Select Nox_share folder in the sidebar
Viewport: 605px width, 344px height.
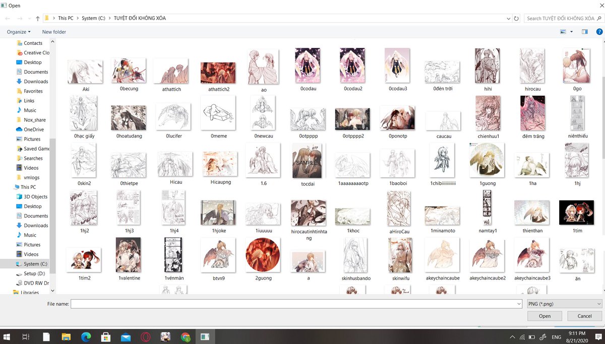31,120
